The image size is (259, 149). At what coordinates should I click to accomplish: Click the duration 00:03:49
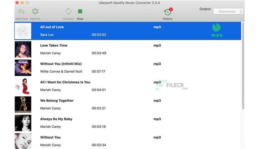tap(99, 53)
